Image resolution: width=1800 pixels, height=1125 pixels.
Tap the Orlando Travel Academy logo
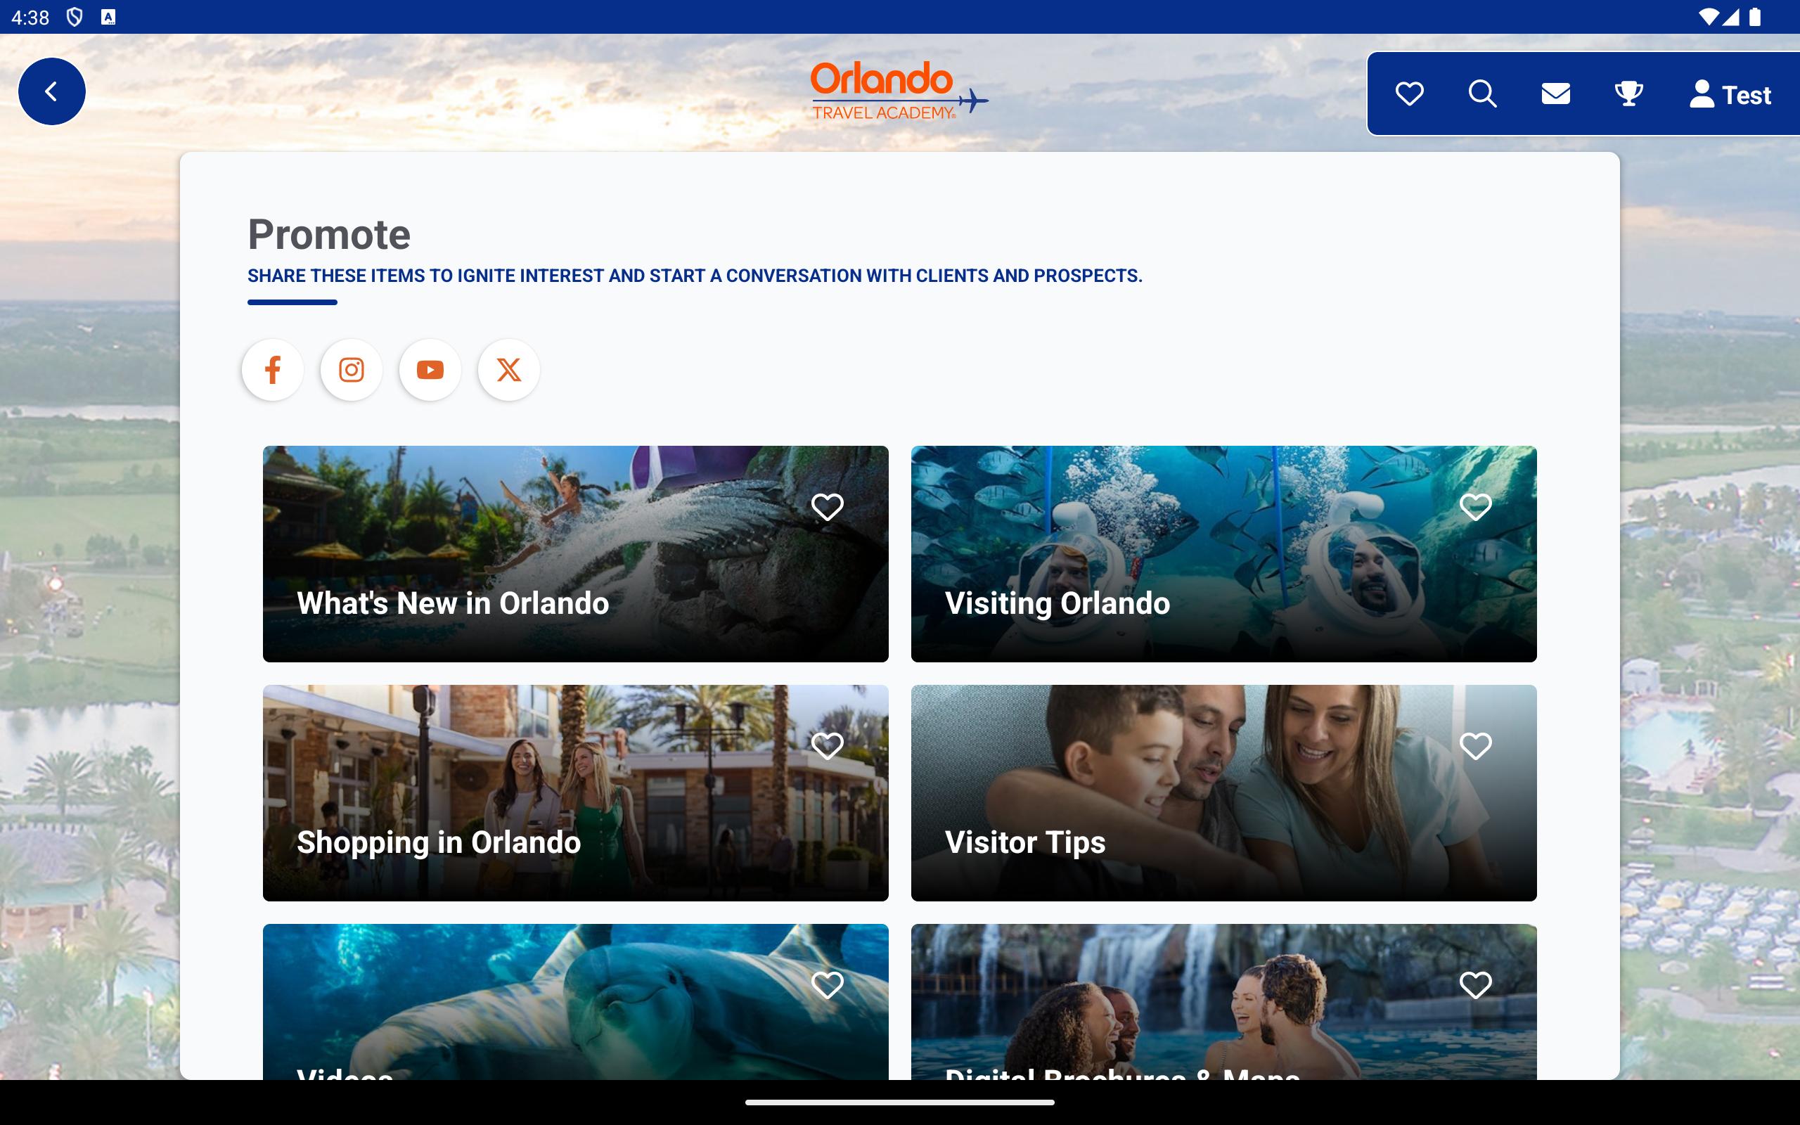(x=899, y=91)
